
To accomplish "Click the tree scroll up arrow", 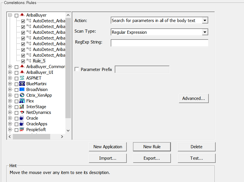I will [68, 15].
